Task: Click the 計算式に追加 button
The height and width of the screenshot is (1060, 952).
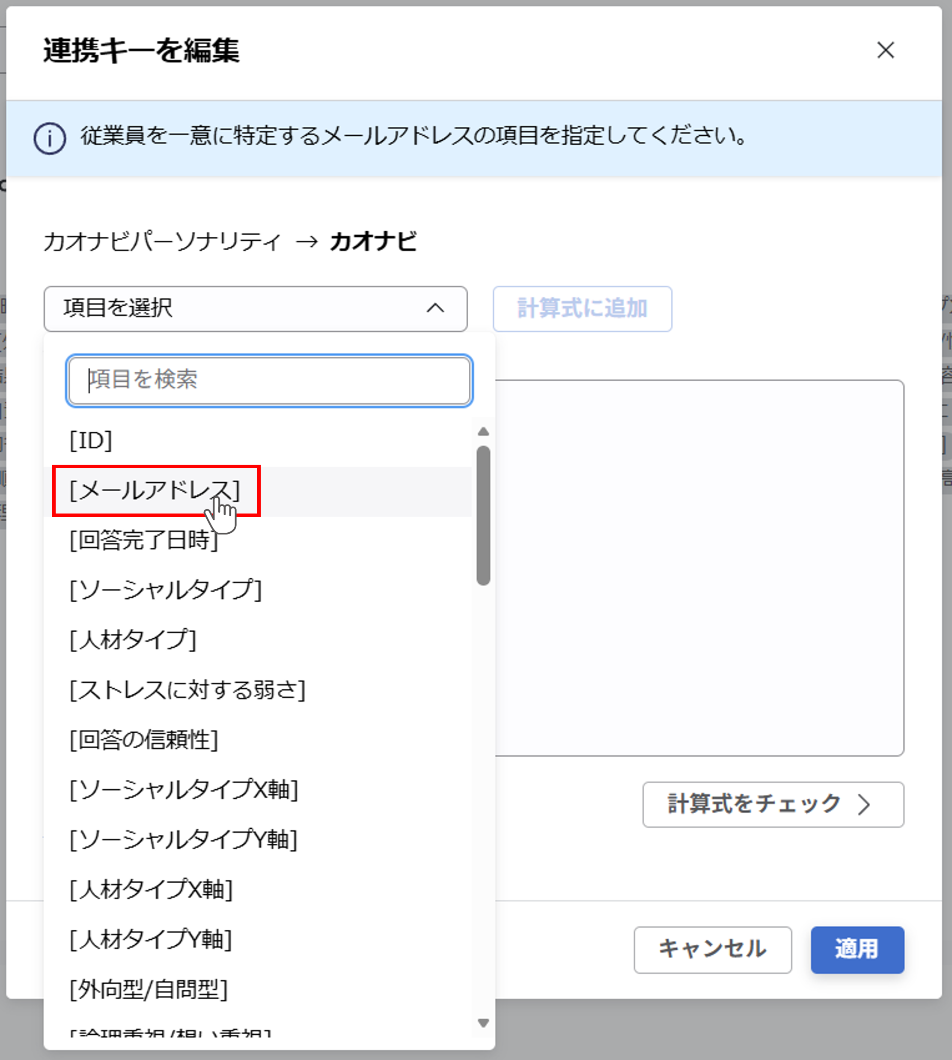Action: tap(582, 309)
